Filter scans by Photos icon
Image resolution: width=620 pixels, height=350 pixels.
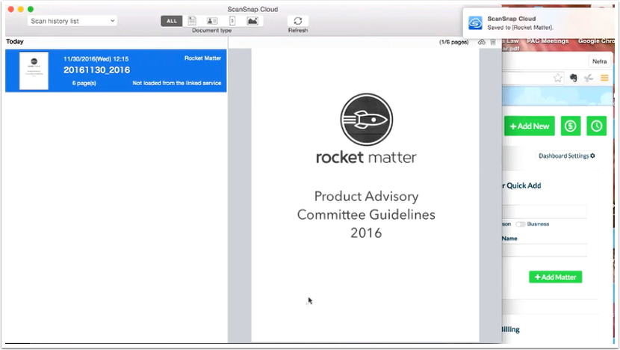coord(252,21)
